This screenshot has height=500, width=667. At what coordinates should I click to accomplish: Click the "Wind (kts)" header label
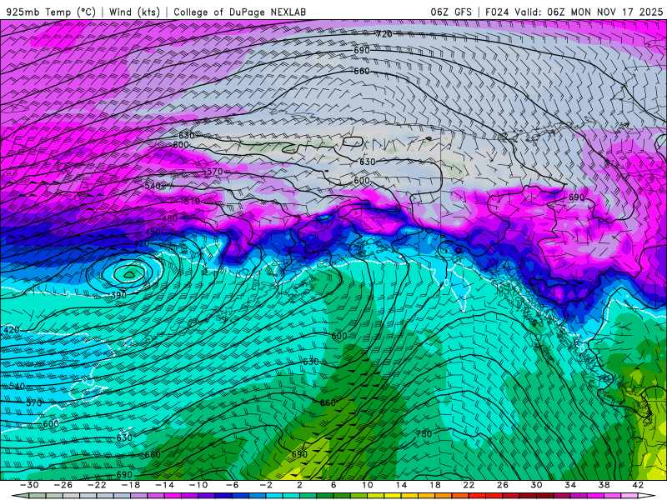[134, 12]
